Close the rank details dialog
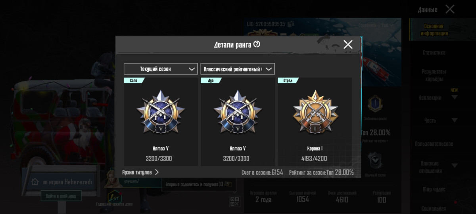Screen dimensions: 476x214 [348, 44]
